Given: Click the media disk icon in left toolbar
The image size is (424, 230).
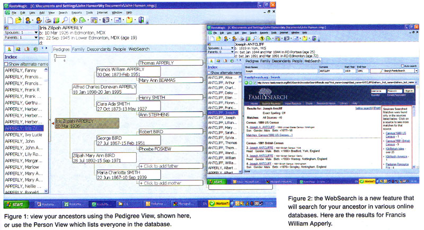Looking at the screenshot, I should pos(105,20).
